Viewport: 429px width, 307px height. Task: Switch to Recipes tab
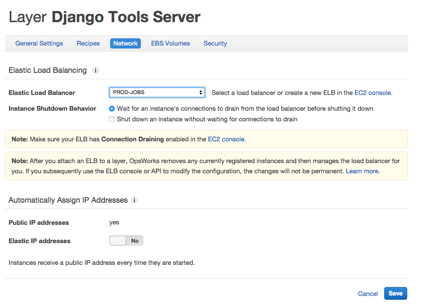click(x=88, y=43)
